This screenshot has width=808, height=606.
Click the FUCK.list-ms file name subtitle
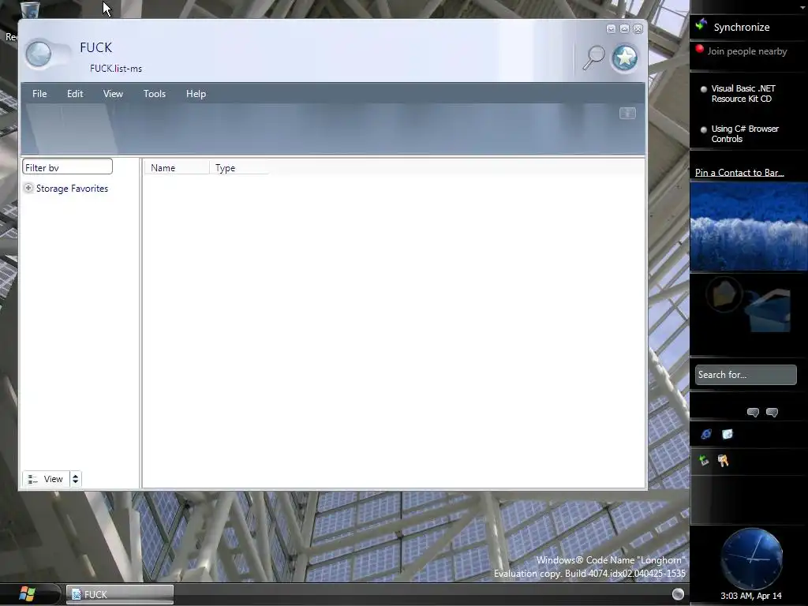(x=116, y=69)
